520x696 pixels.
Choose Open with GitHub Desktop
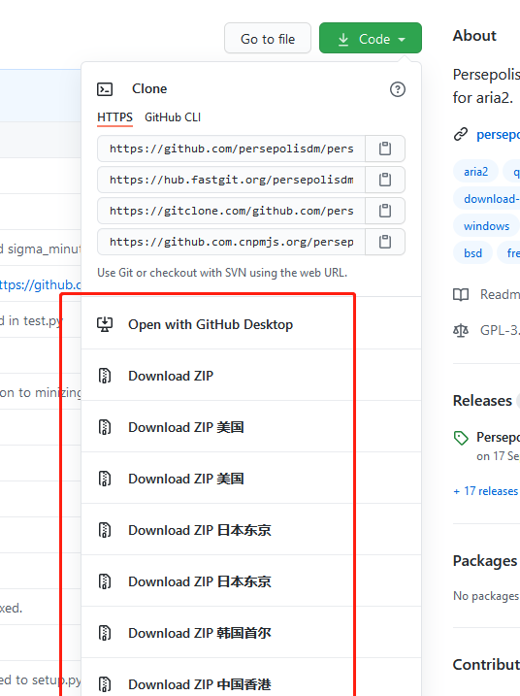(x=251, y=324)
